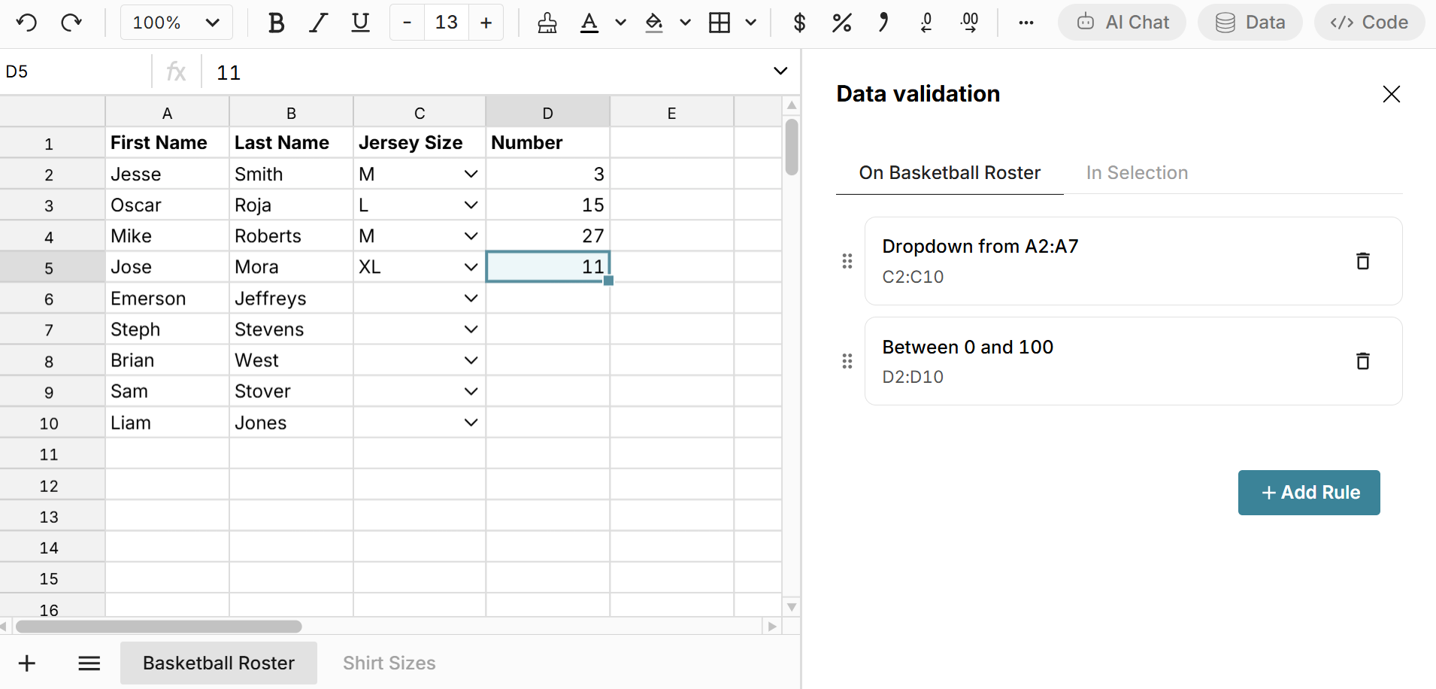
Task: Increase decimal places
Action: click(x=969, y=23)
